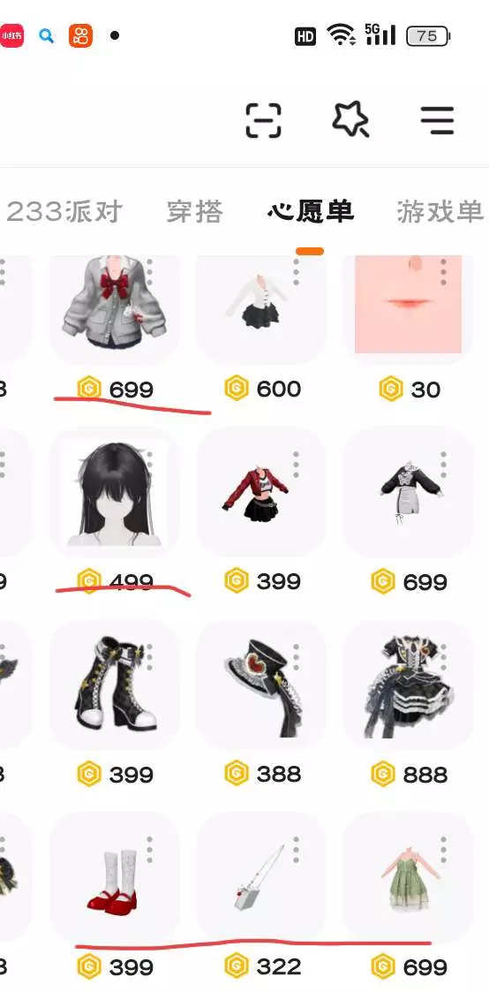Open the hamburger menu icon
The image size is (489, 992).
point(437,119)
